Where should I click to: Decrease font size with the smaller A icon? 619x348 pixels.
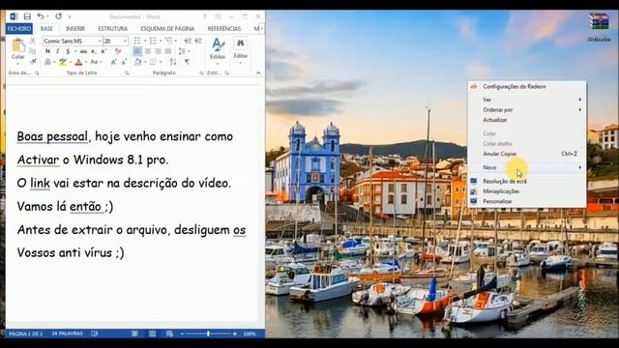point(124,62)
